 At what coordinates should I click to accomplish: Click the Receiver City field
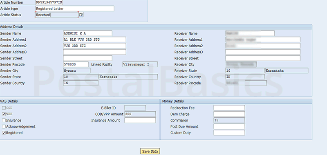point(241,64)
